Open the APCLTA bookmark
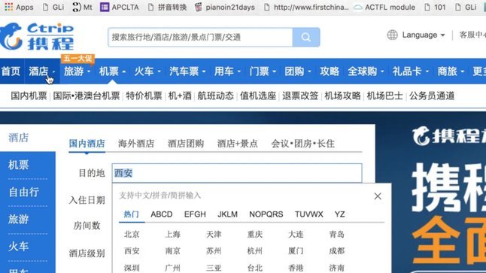486x273 pixels. [120, 7]
